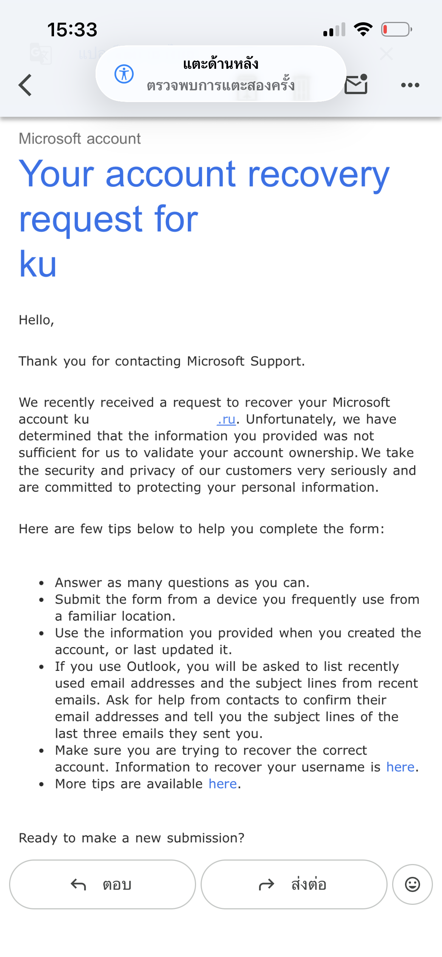Open 'here' link for more tips
This screenshot has height=957, width=442.
click(x=223, y=784)
